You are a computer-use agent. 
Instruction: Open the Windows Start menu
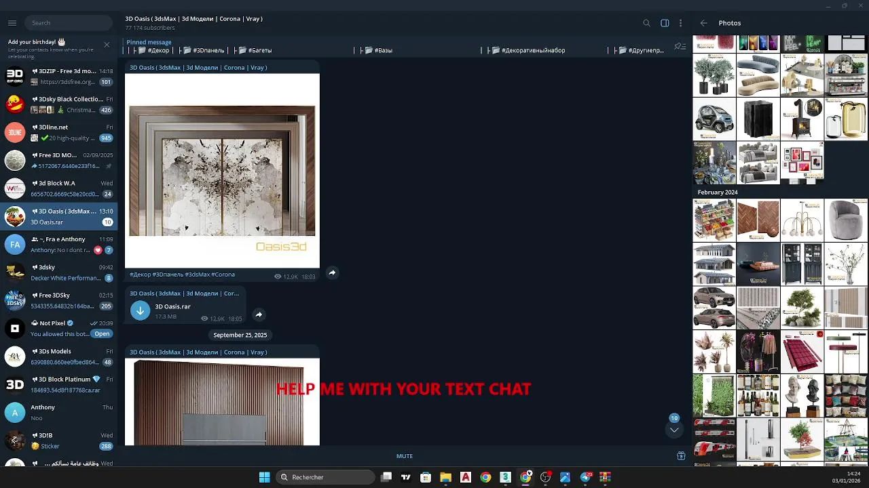click(265, 477)
